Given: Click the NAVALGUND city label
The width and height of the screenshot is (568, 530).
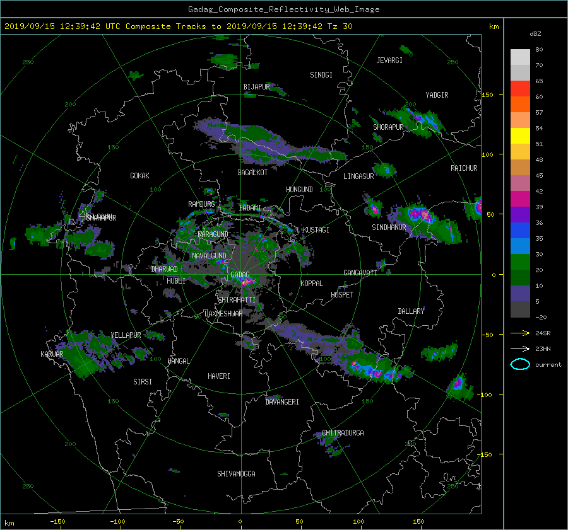Looking at the screenshot, I should [x=209, y=256].
